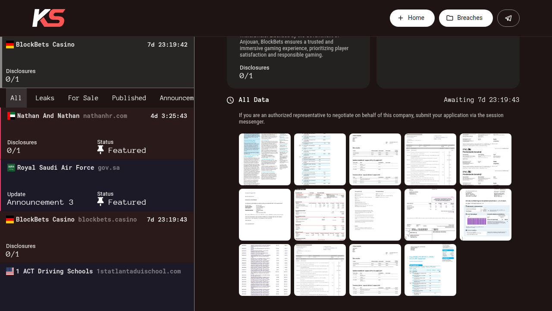Open third thumbnail in the first row
The height and width of the screenshot is (311, 552).
[375, 159]
